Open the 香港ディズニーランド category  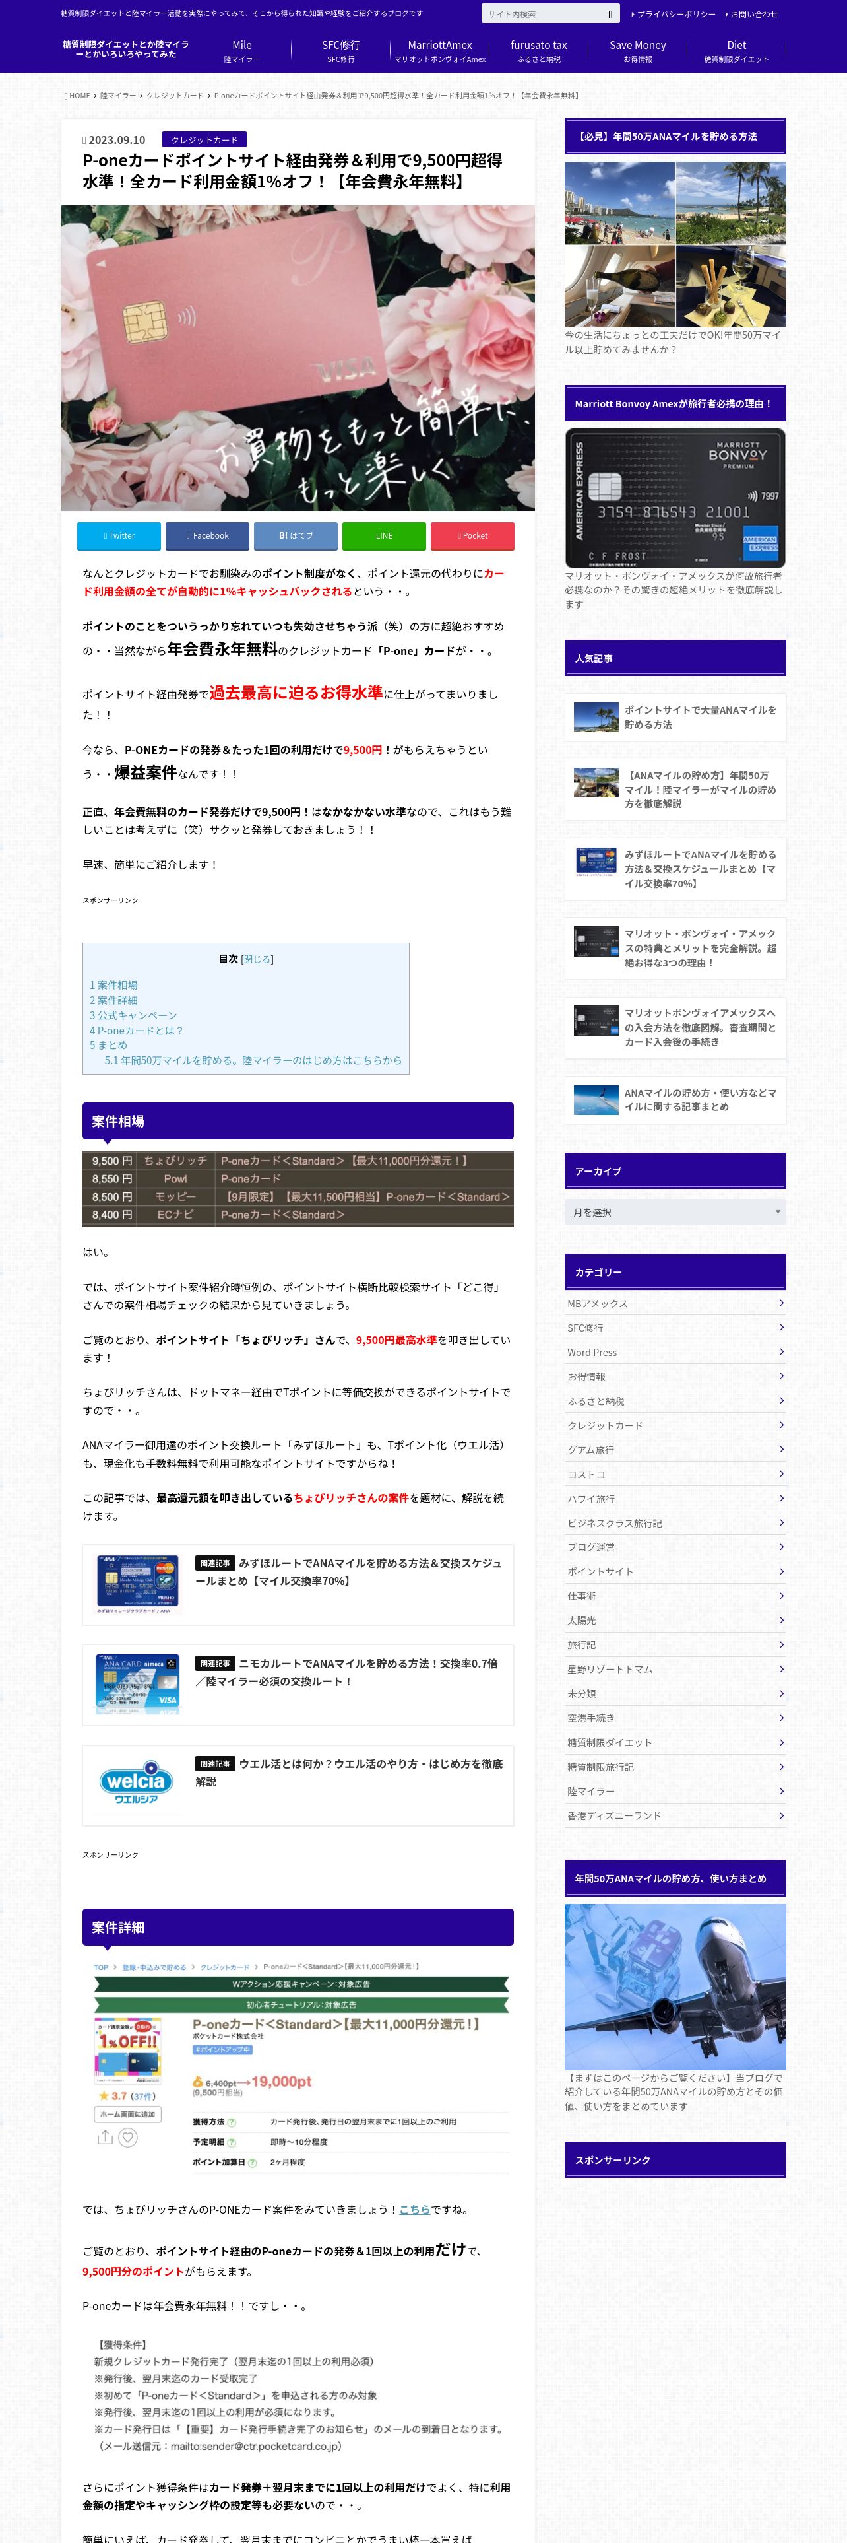pos(675,1815)
